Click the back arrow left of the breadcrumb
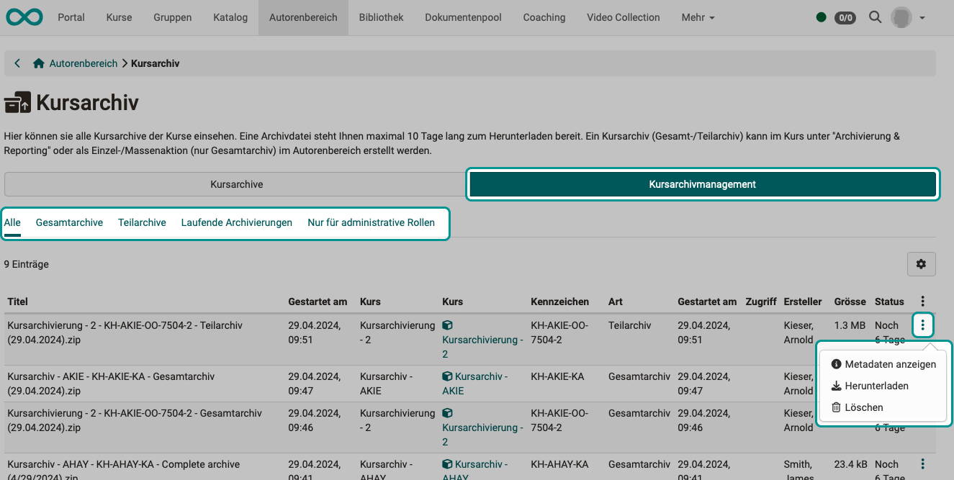Screen dimensions: 954x480 pyautogui.click(x=17, y=63)
